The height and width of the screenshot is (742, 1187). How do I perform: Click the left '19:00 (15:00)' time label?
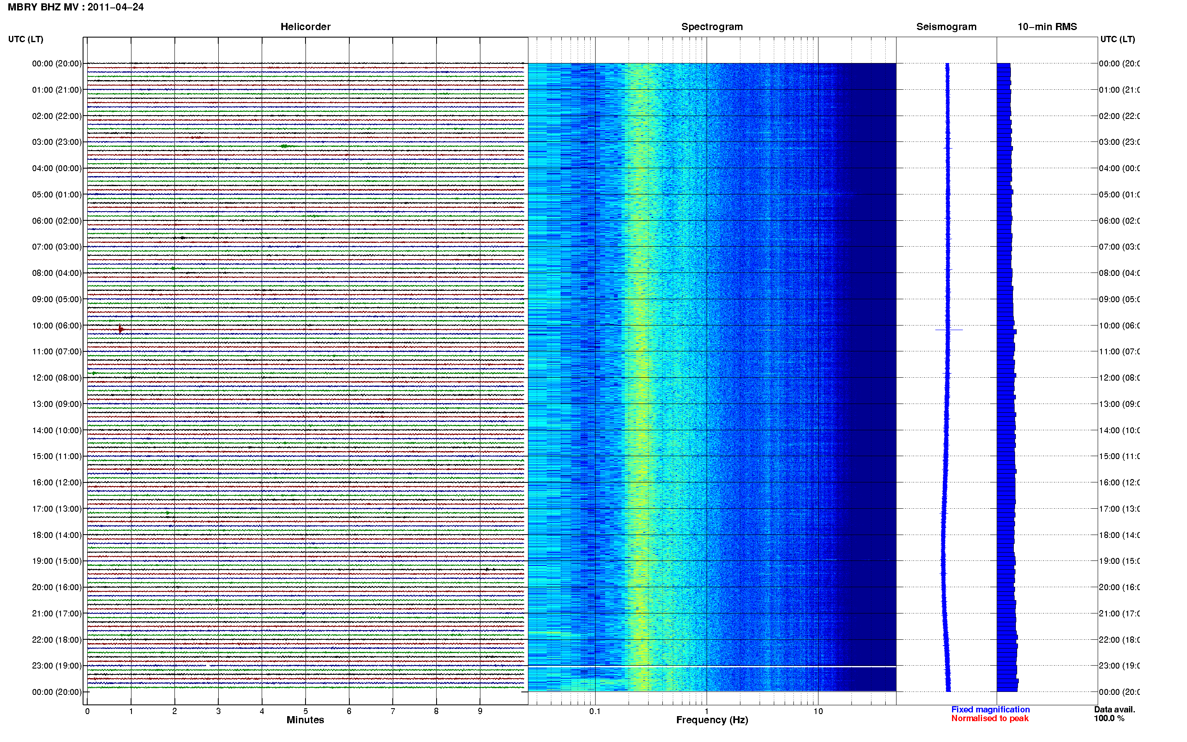(x=57, y=561)
